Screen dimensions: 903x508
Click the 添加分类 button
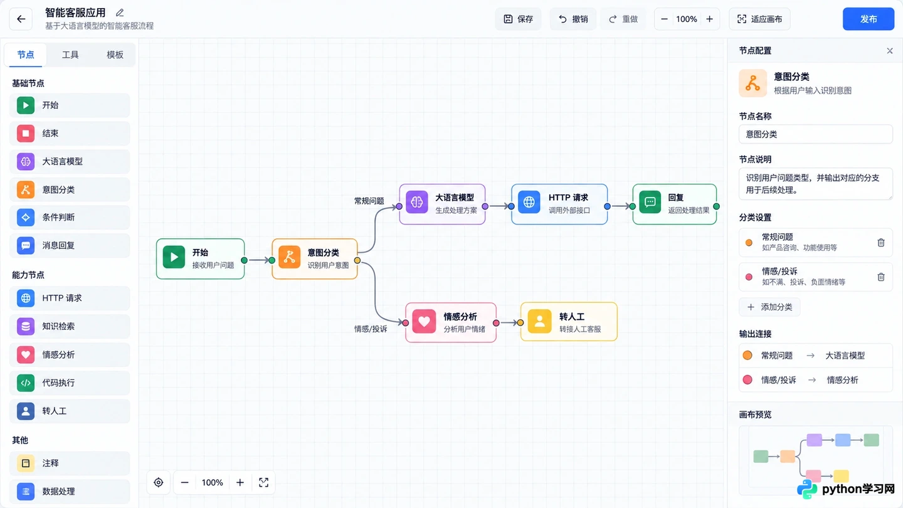770,307
